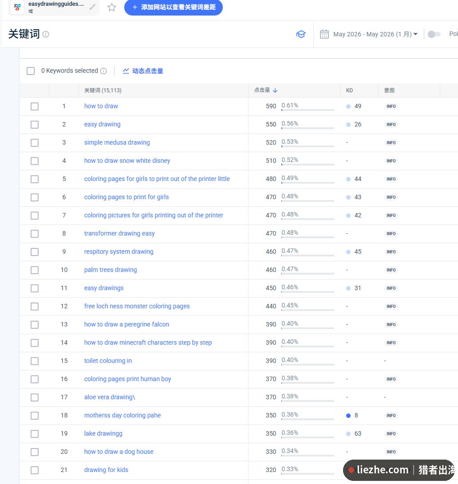Tick checkbox for drawing for kids
Viewport: 458px width, 484px height.
point(35,470)
